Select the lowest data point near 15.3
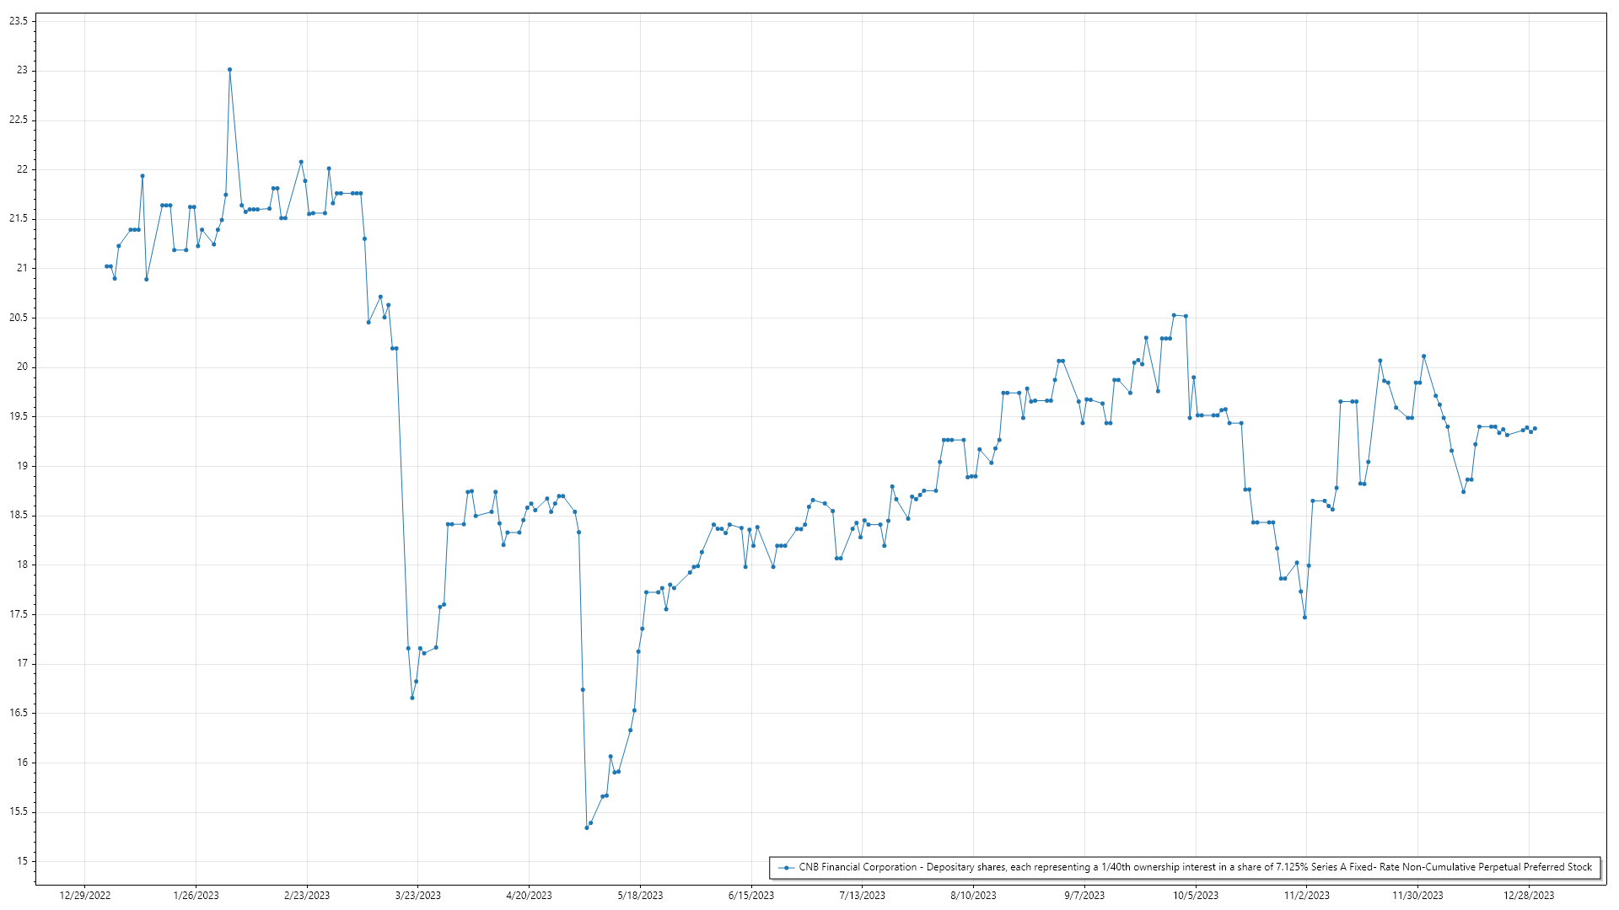 tap(587, 827)
